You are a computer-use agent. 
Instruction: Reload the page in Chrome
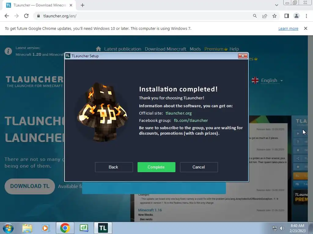tap(26, 16)
